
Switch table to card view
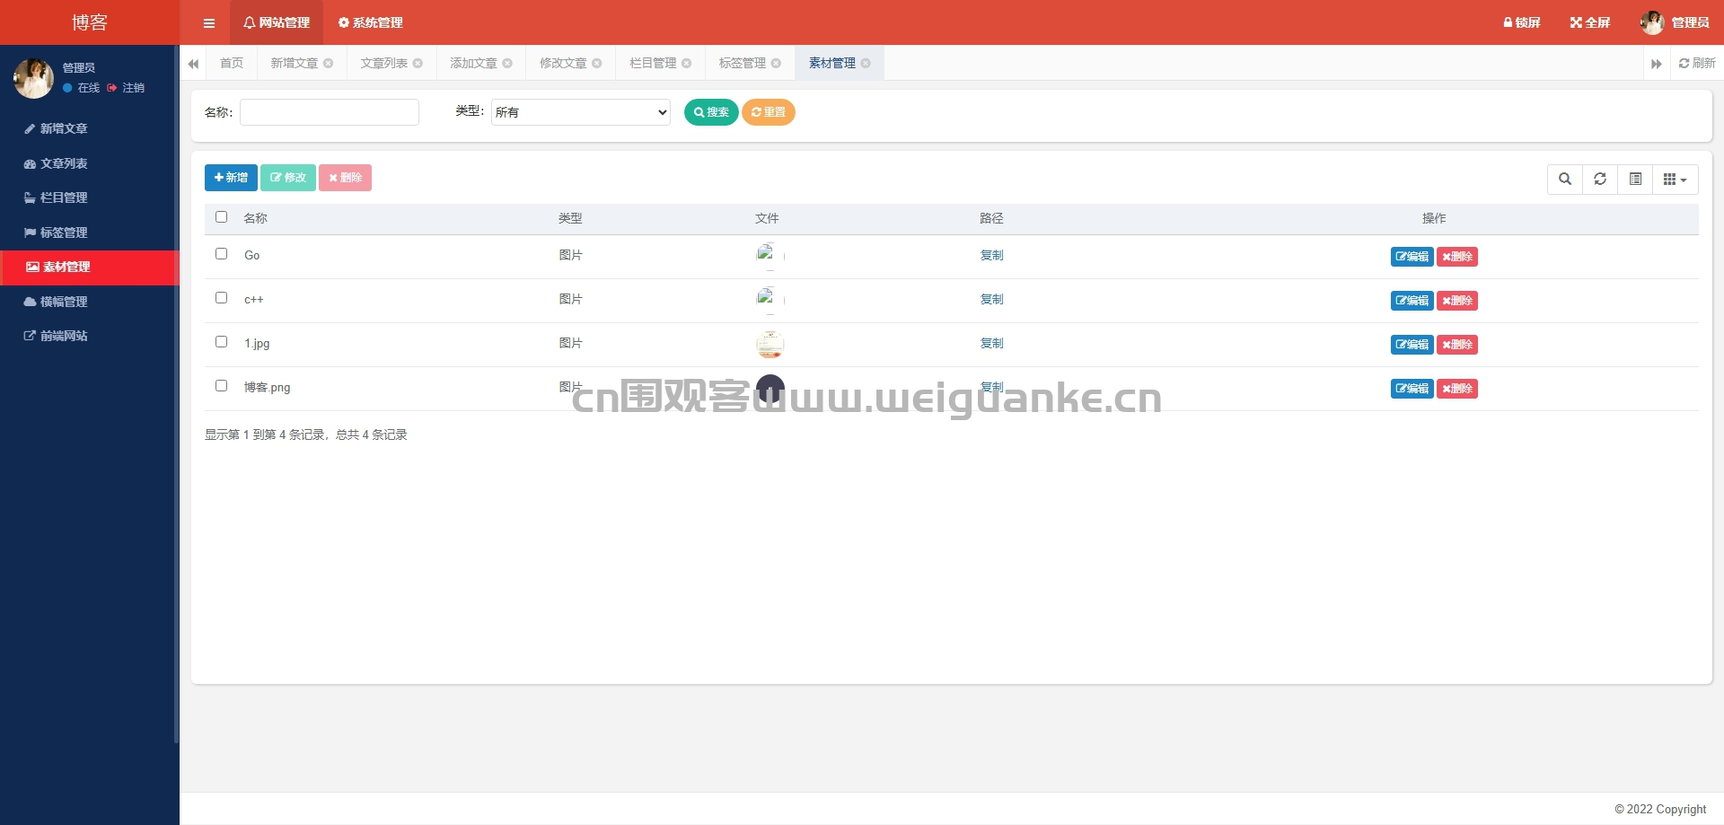[1635, 179]
